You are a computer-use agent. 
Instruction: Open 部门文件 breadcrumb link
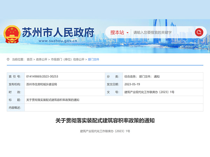pyautogui.click(x=93, y=59)
